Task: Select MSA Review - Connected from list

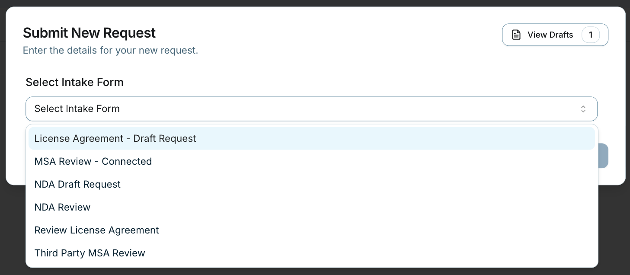Action: 93,161
